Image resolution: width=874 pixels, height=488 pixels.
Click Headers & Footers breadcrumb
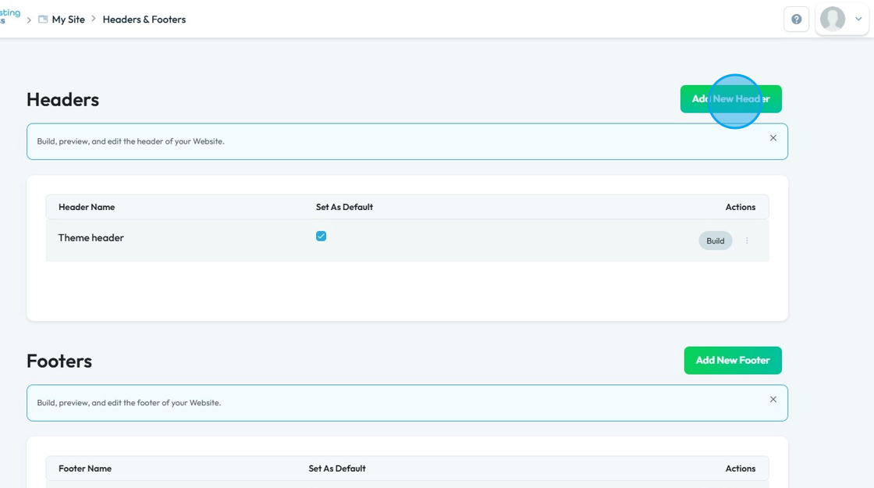pyautogui.click(x=144, y=20)
